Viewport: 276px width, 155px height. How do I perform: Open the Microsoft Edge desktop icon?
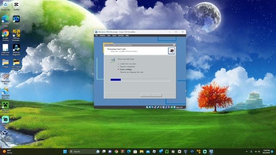point(5,21)
